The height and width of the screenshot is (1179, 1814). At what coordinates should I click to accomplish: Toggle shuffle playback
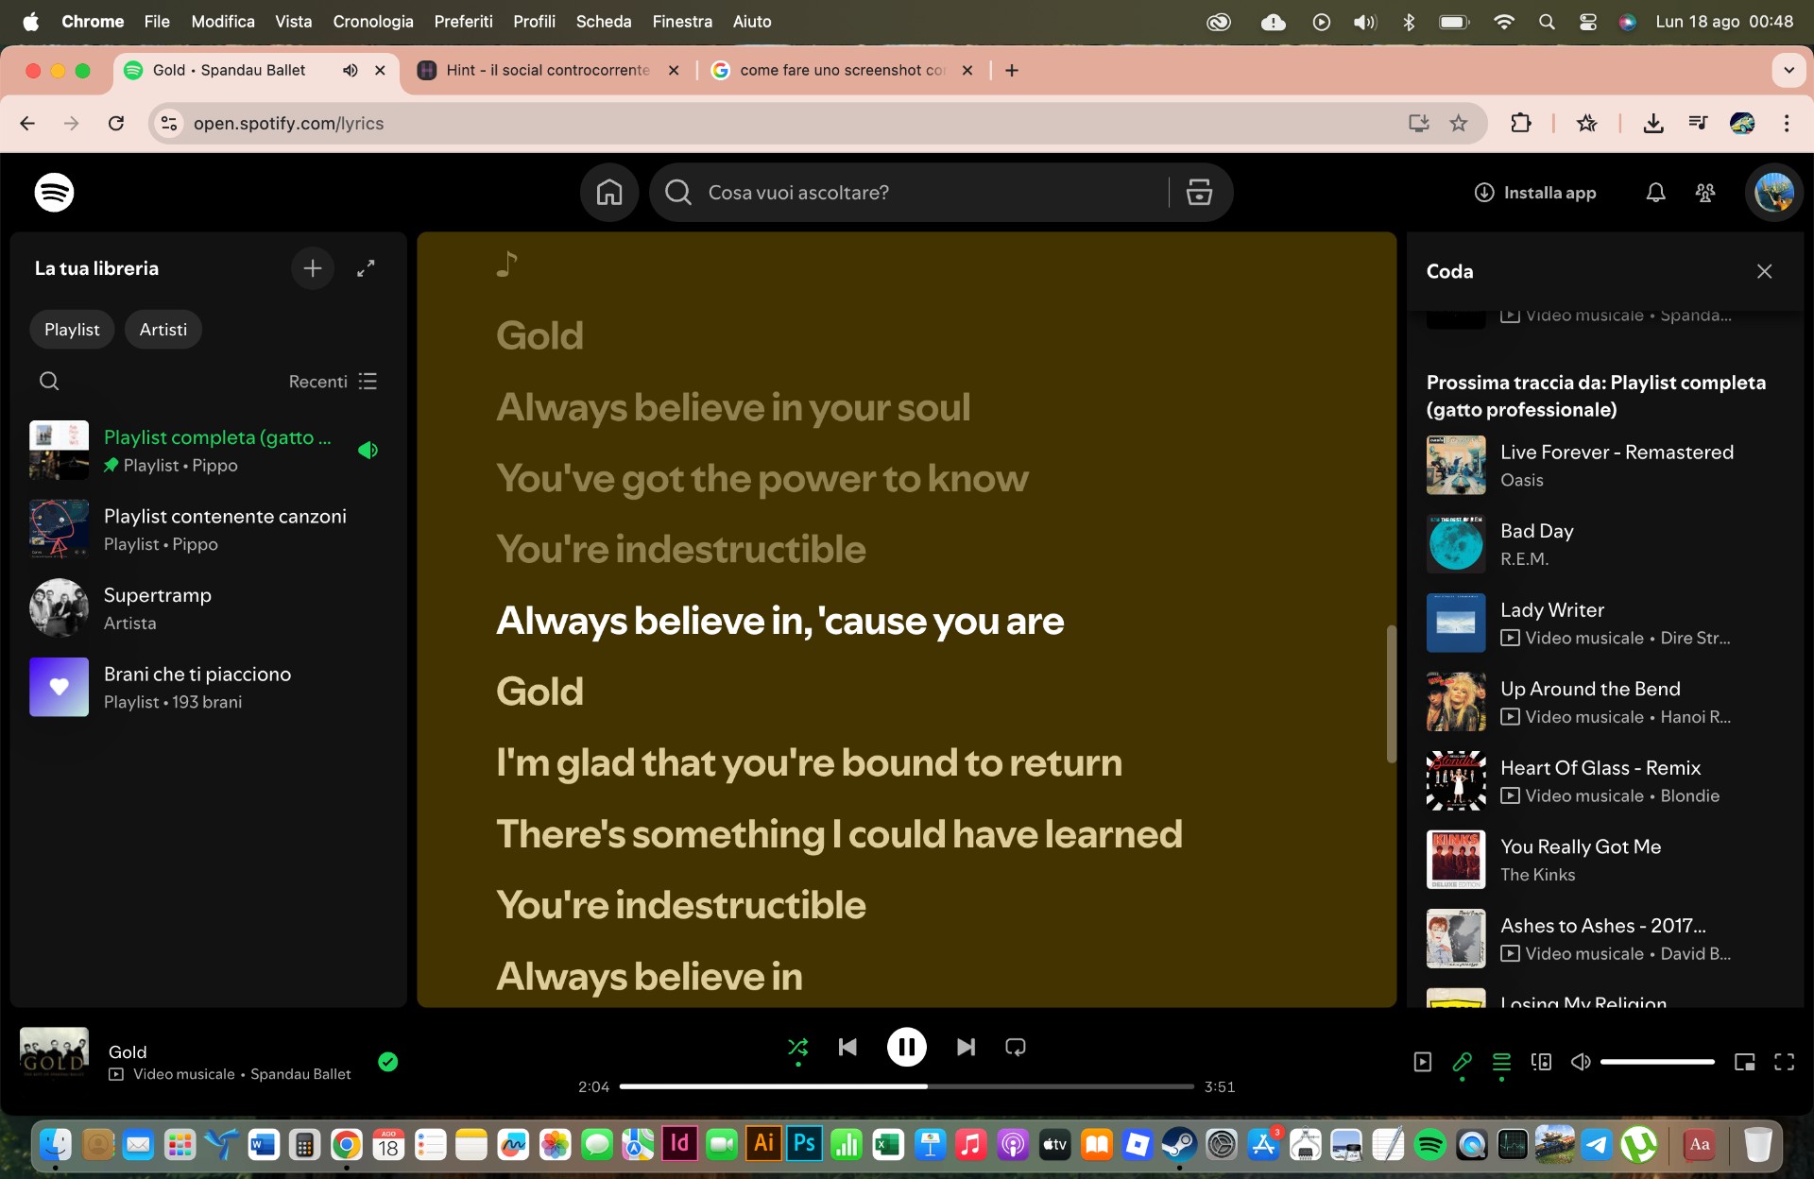[x=797, y=1047]
